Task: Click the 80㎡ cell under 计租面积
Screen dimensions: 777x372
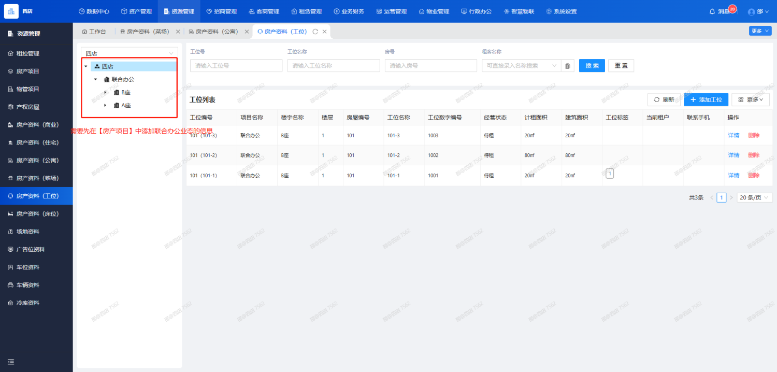Action: coord(530,155)
